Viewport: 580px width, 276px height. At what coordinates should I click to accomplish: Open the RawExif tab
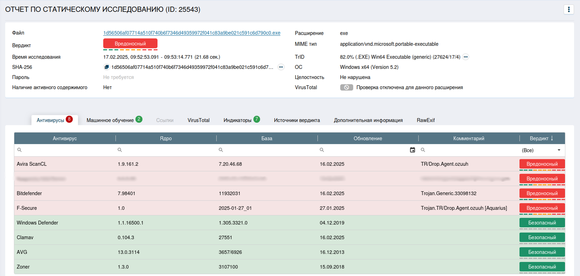coord(426,120)
